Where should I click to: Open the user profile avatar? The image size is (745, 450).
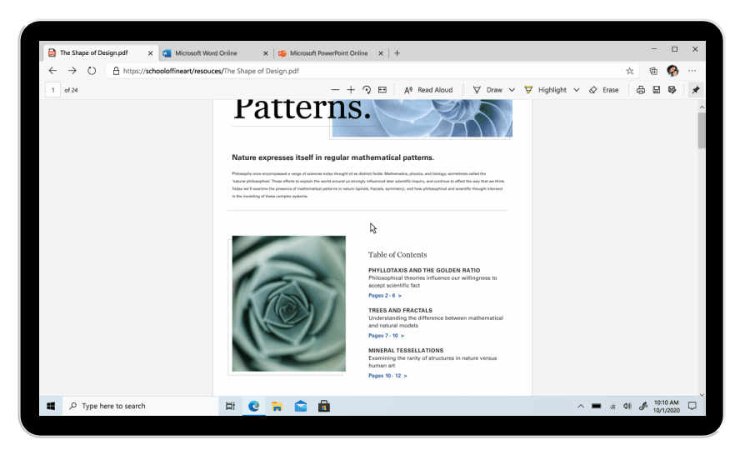[x=672, y=71]
